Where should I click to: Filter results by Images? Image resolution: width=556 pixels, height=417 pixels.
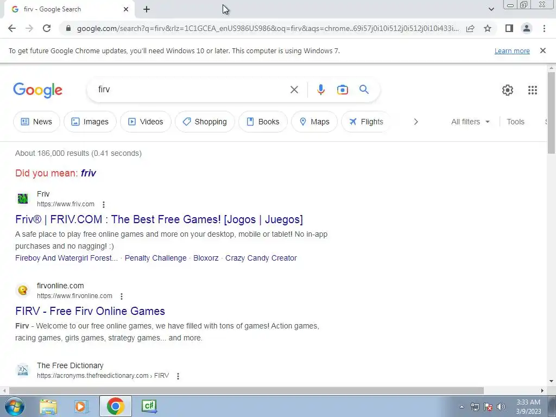tap(90, 122)
